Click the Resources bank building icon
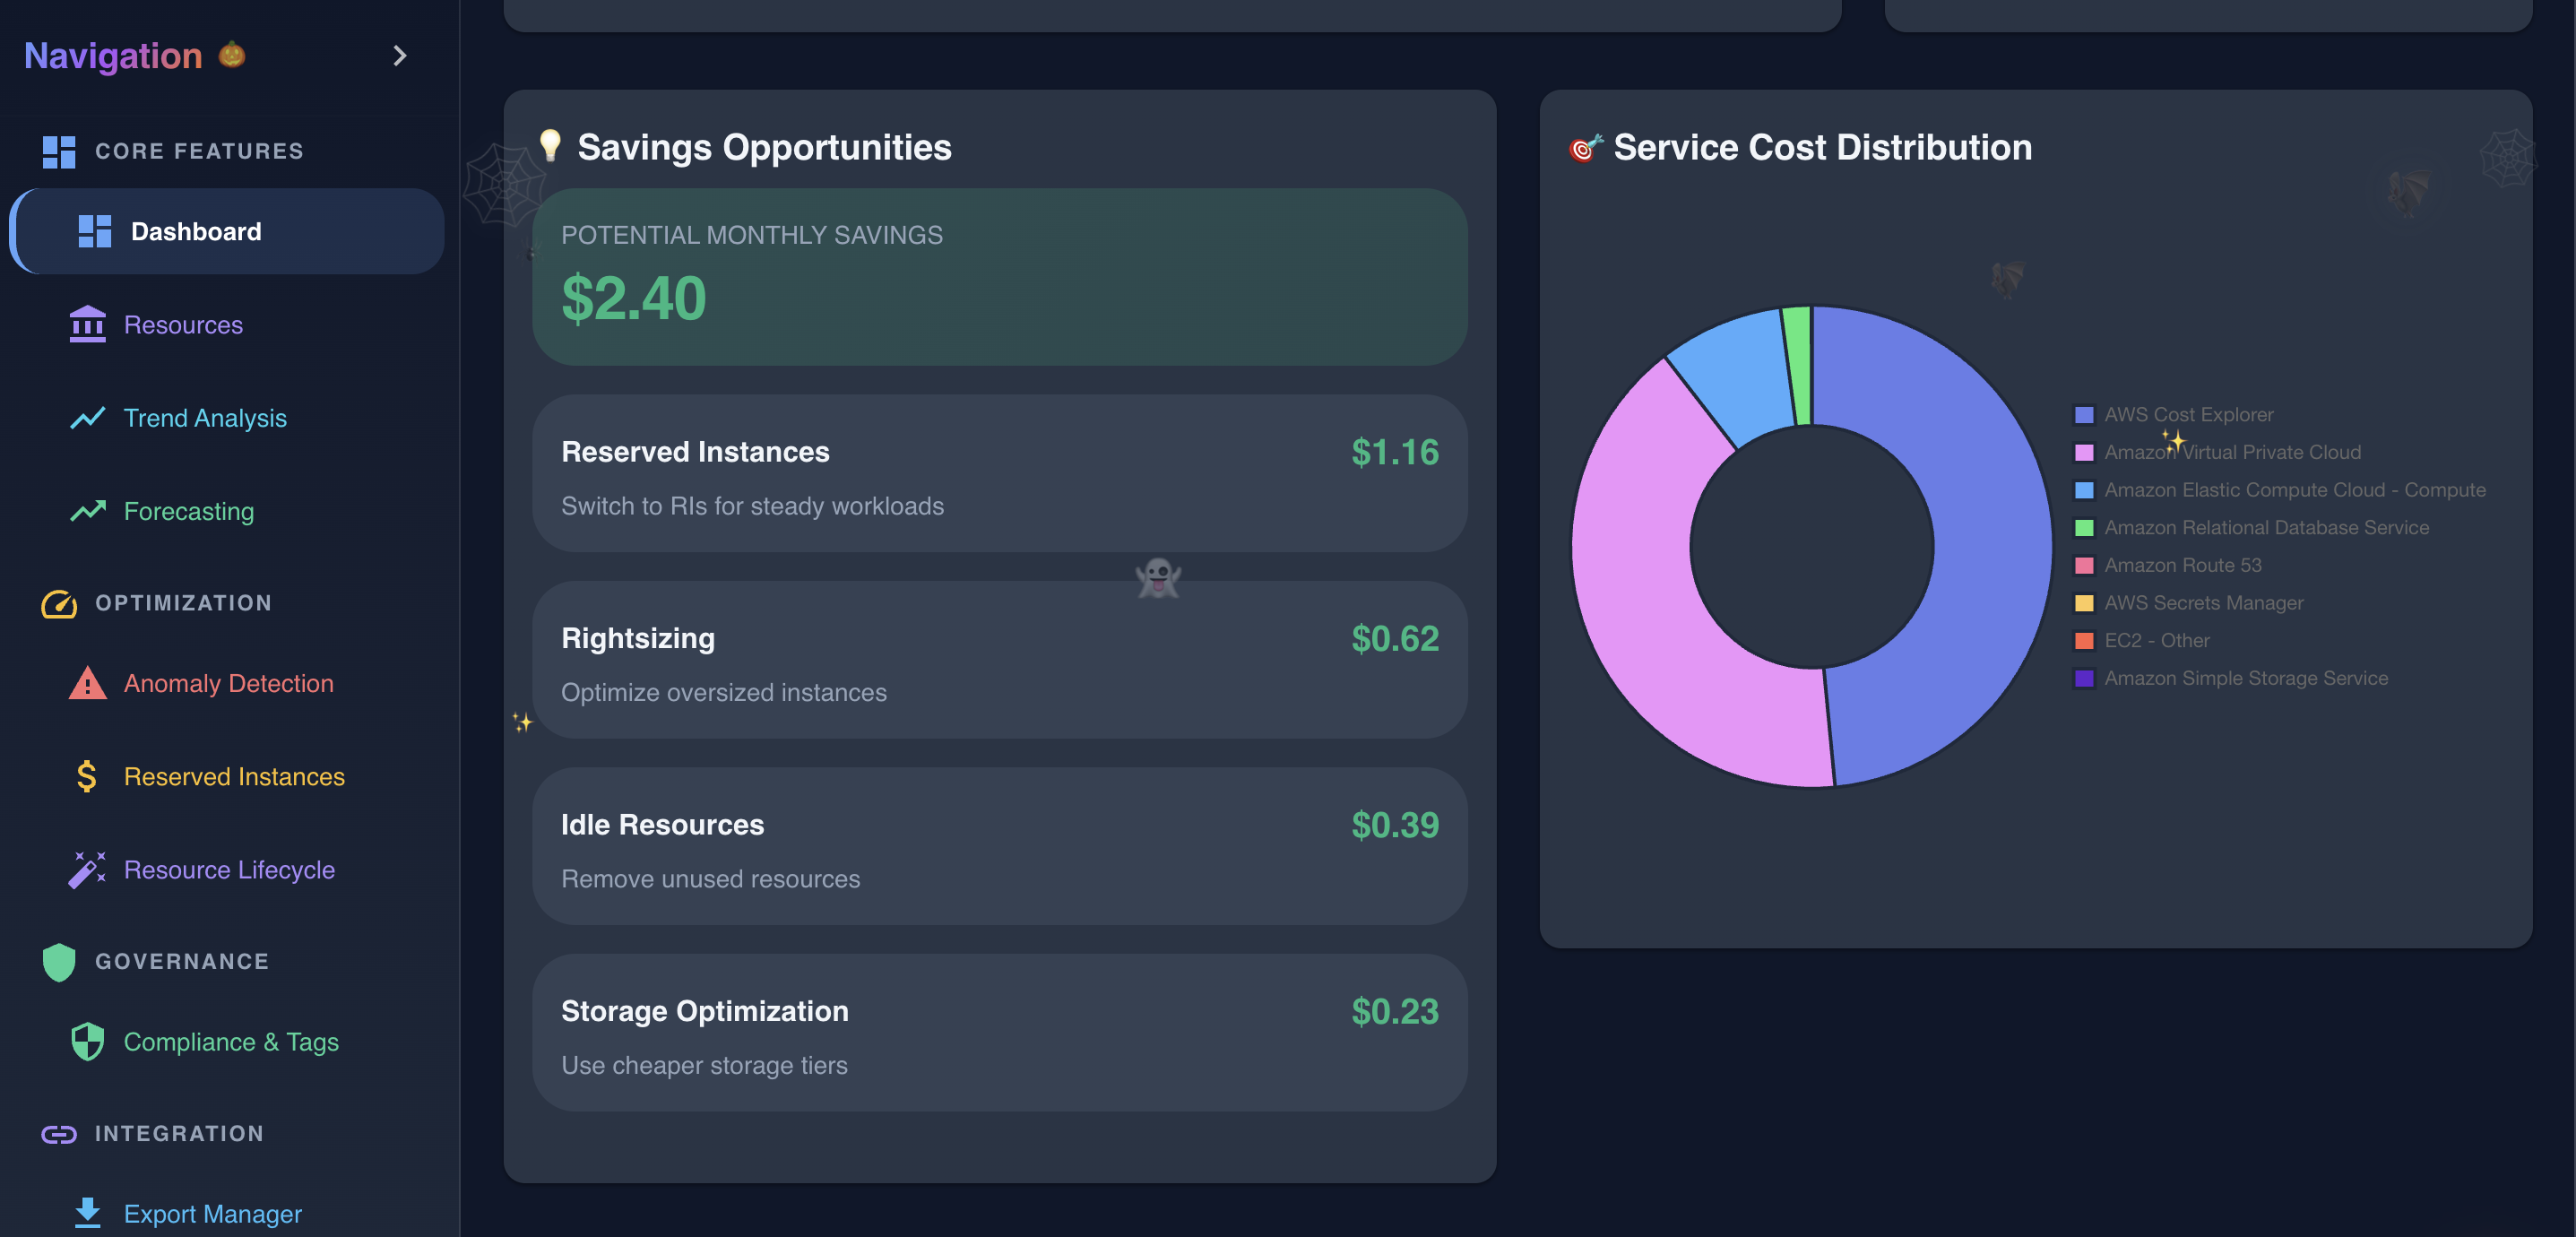This screenshot has width=2576, height=1237. 87,324
